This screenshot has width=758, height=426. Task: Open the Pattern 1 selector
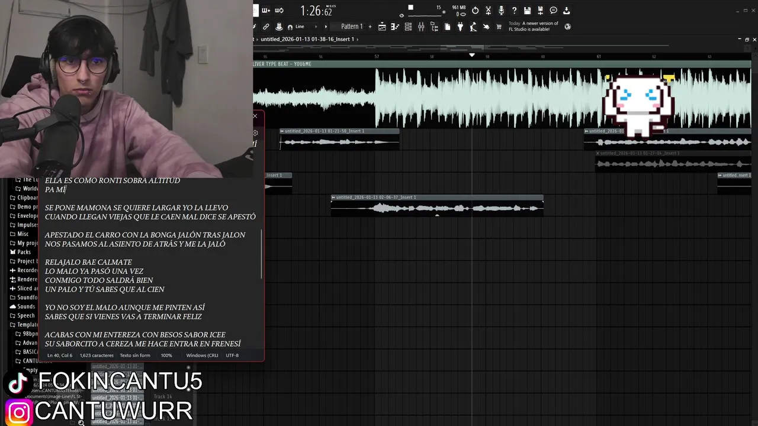(x=352, y=27)
